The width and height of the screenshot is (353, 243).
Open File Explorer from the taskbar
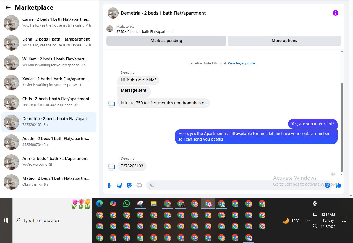pyautogui.click(x=154, y=204)
